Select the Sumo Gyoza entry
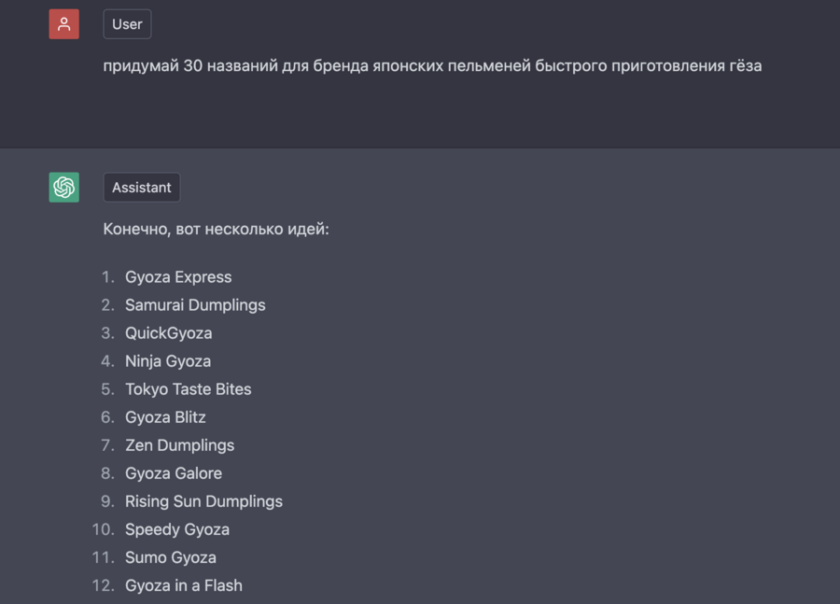This screenshot has height=604, width=840. coord(171,557)
